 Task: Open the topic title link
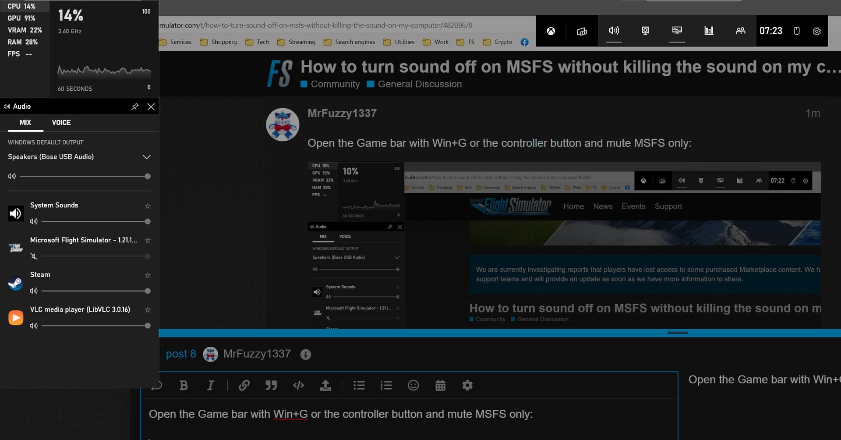pyautogui.click(x=570, y=67)
